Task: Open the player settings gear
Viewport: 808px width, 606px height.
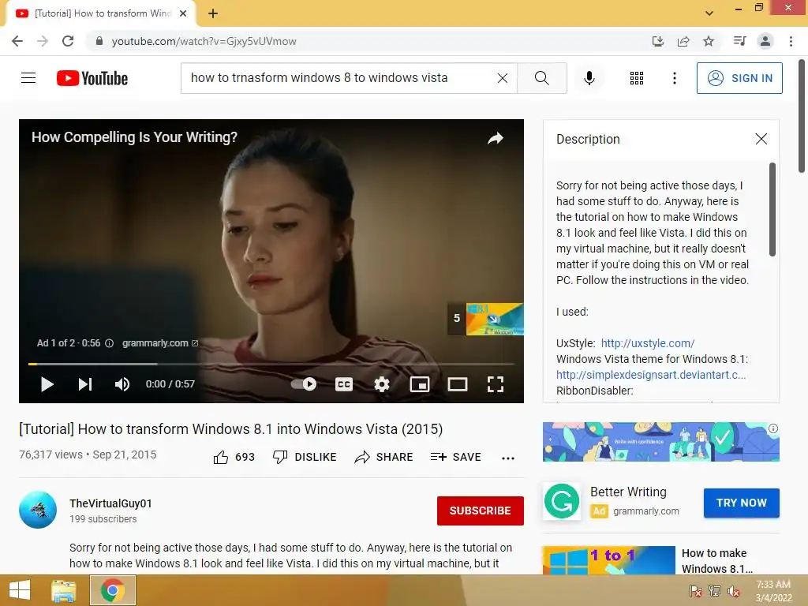Action: 382,384
